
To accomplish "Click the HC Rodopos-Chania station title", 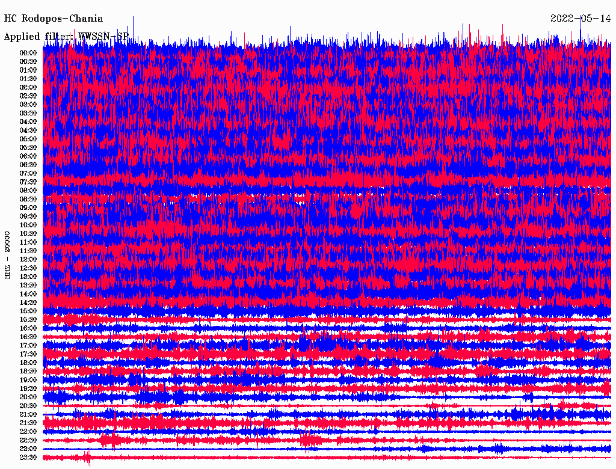I will 54,19.
